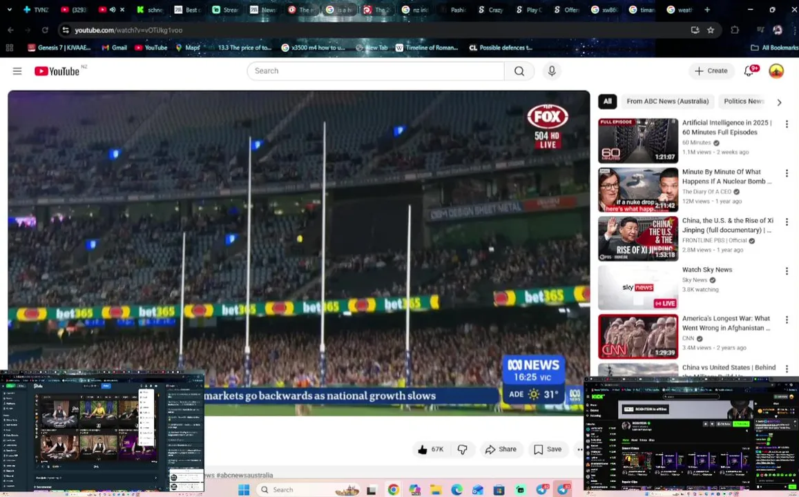The image size is (799, 497).
Task: Click the Chrome address bar URL
Action: pos(128,30)
